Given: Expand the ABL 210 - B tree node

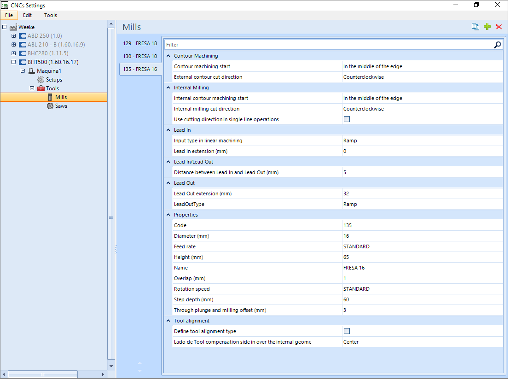Looking at the screenshot, I should click(x=13, y=45).
